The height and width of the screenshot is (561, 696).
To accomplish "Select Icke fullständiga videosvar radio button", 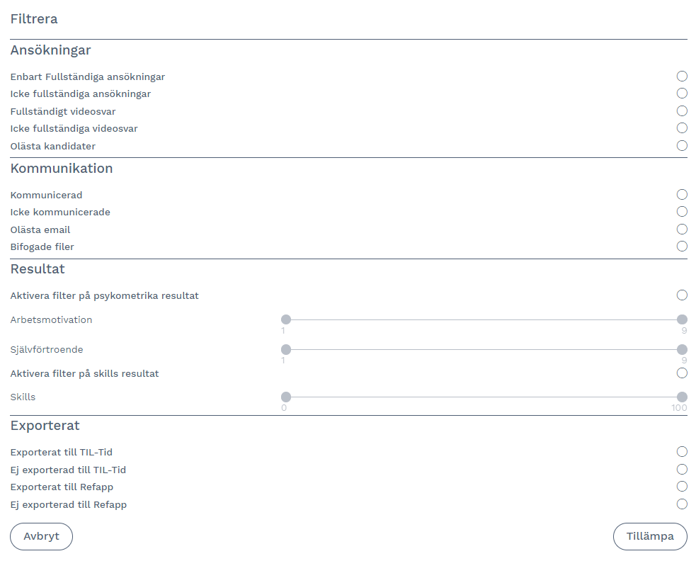I will click(x=682, y=128).
